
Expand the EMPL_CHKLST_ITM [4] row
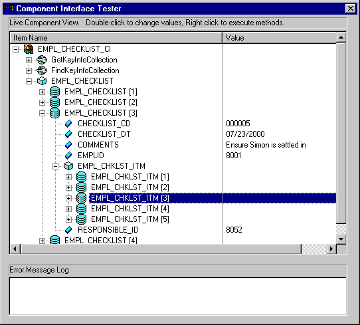[68, 209]
